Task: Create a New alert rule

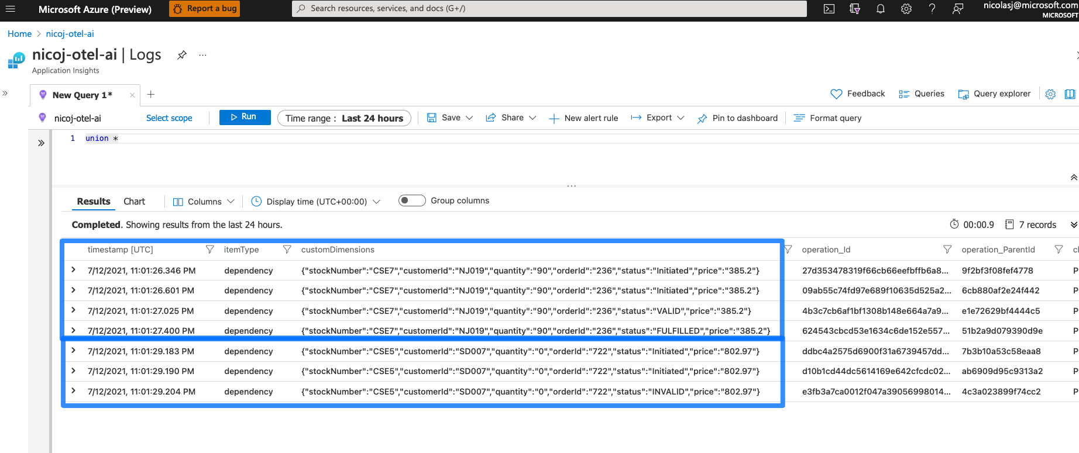Action: (x=583, y=118)
